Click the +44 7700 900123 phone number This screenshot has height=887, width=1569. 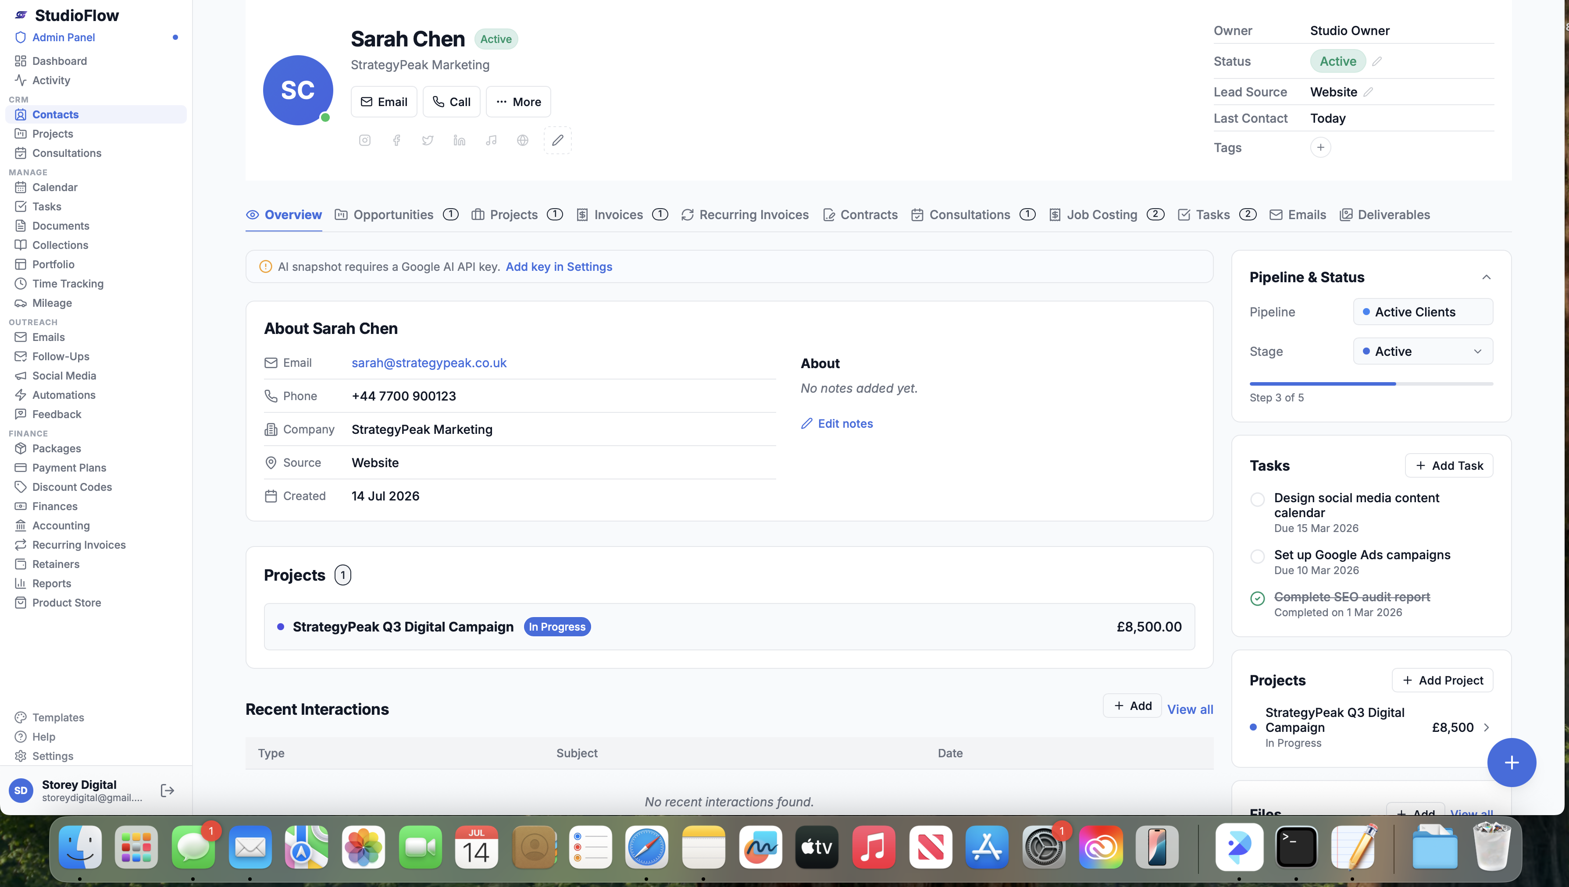[x=403, y=396]
